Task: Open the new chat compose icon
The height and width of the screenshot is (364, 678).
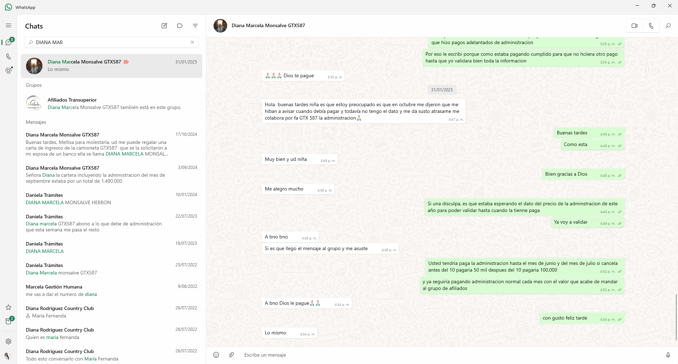Action: click(x=164, y=26)
